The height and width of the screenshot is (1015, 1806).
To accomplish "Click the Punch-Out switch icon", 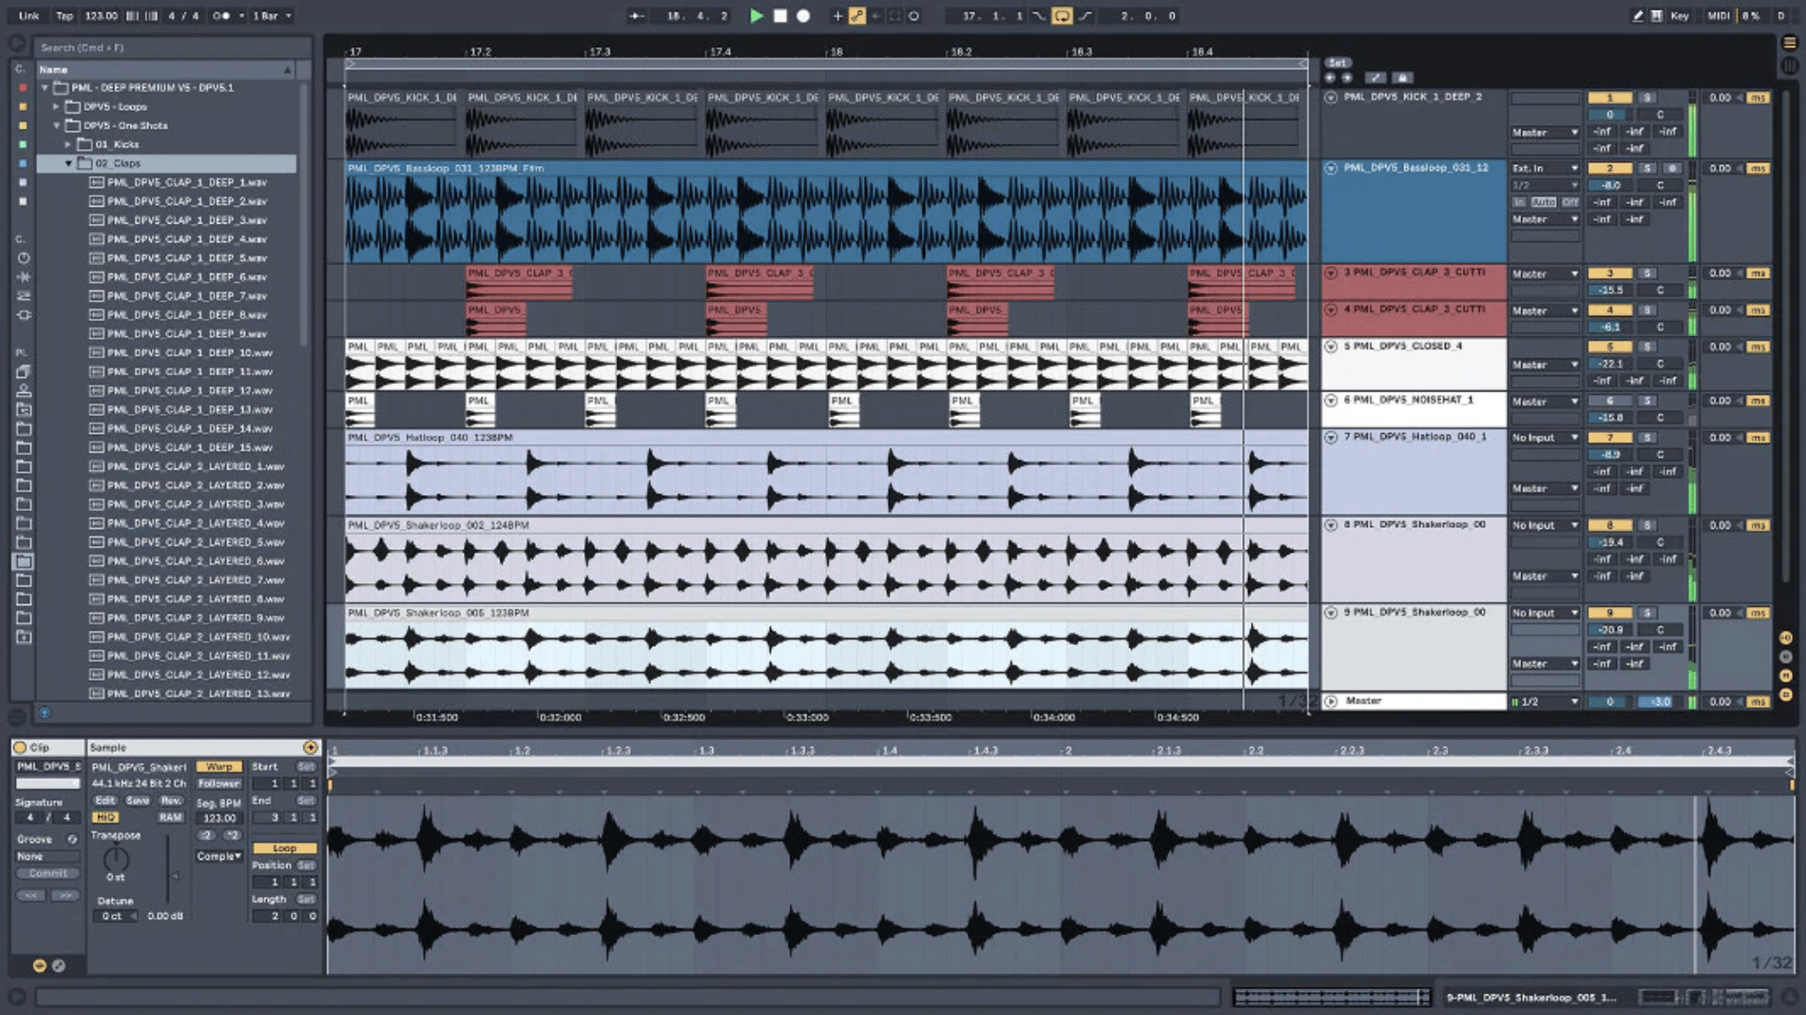I will [x=1084, y=15].
